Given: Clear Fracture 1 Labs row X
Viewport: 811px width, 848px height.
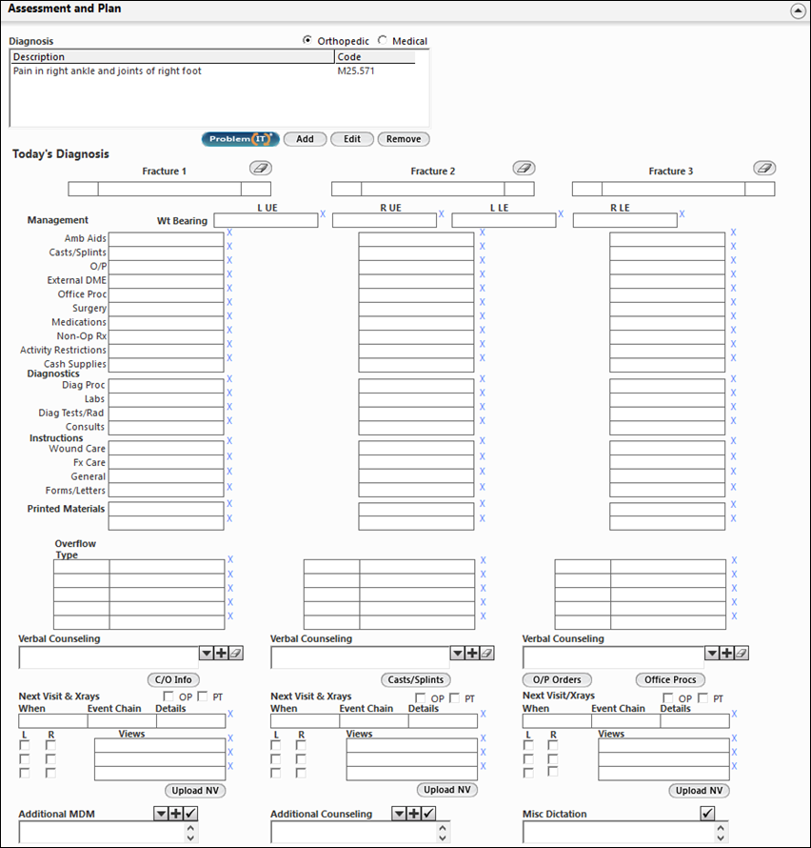Looking at the screenshot, I should pyautogui.click(x=229, y=394).
